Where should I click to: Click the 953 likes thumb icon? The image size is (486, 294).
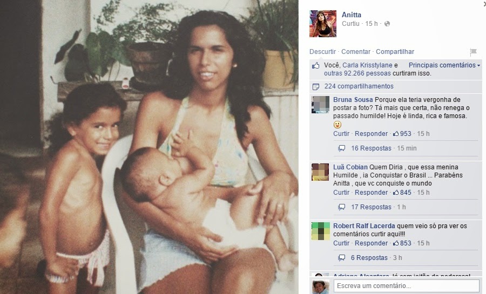[396, 133]
